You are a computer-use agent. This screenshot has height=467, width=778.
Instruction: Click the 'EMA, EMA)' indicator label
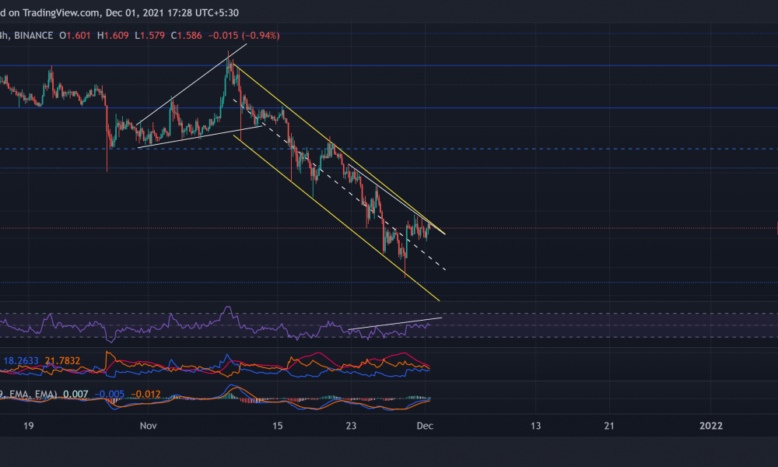(33, 395)
